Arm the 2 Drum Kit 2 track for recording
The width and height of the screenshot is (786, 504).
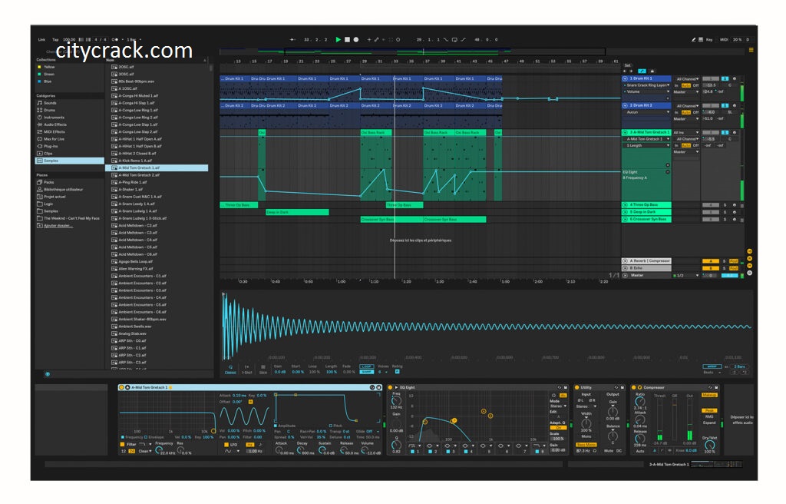(x=735, y=105)
